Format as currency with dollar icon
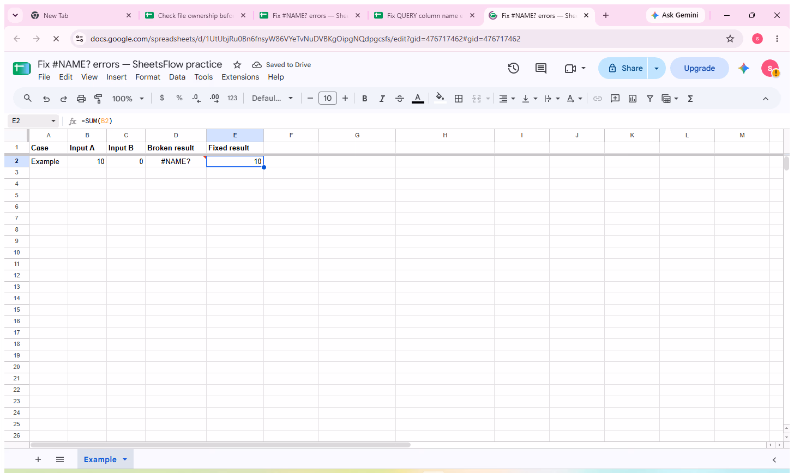 [x=162, y=98]
